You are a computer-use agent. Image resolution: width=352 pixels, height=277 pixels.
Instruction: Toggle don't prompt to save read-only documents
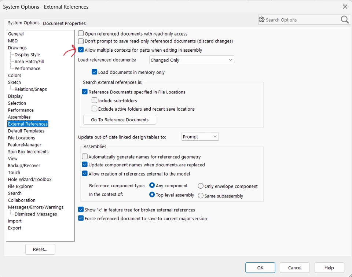click(x=81, y=41)
